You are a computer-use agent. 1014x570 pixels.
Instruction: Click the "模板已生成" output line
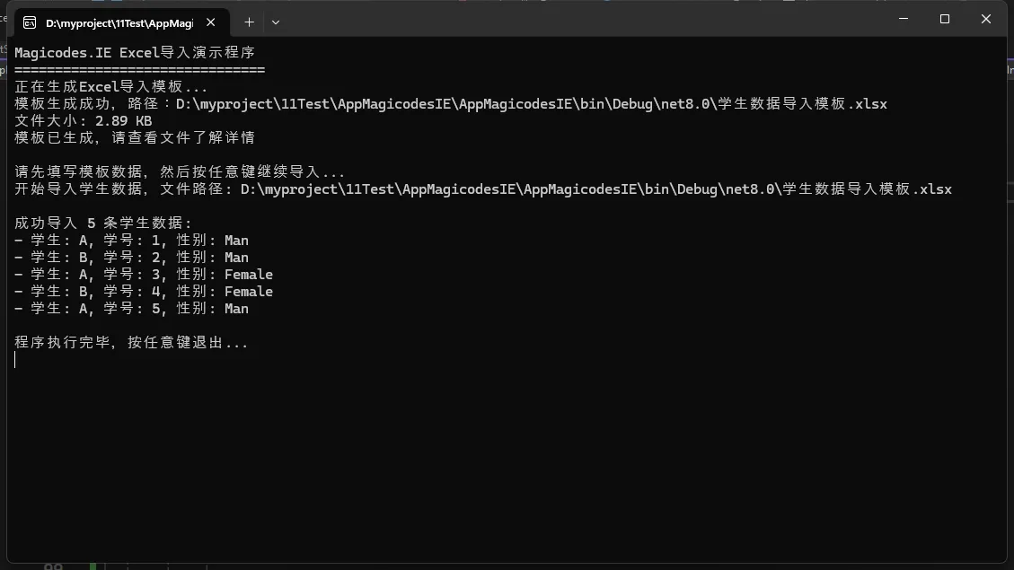click(x=135, y=138)
